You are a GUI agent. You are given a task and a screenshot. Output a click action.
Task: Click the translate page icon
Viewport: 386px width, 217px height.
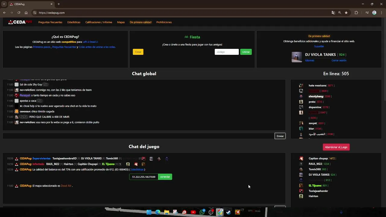333,13
